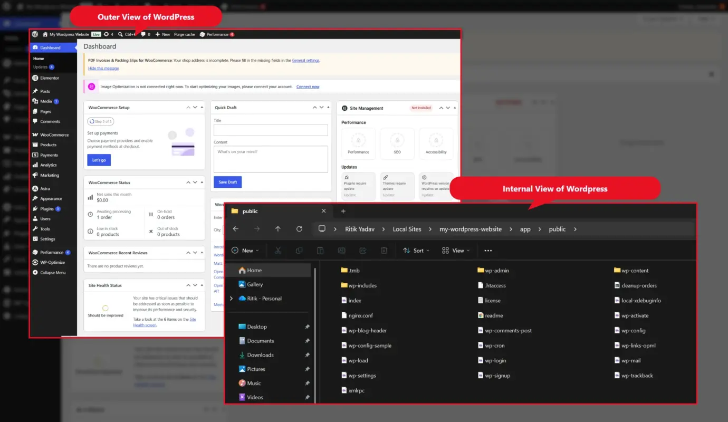Open Users in the WordPress sidebar
This screenshot has width=728, height=422.
pos(42,219)
